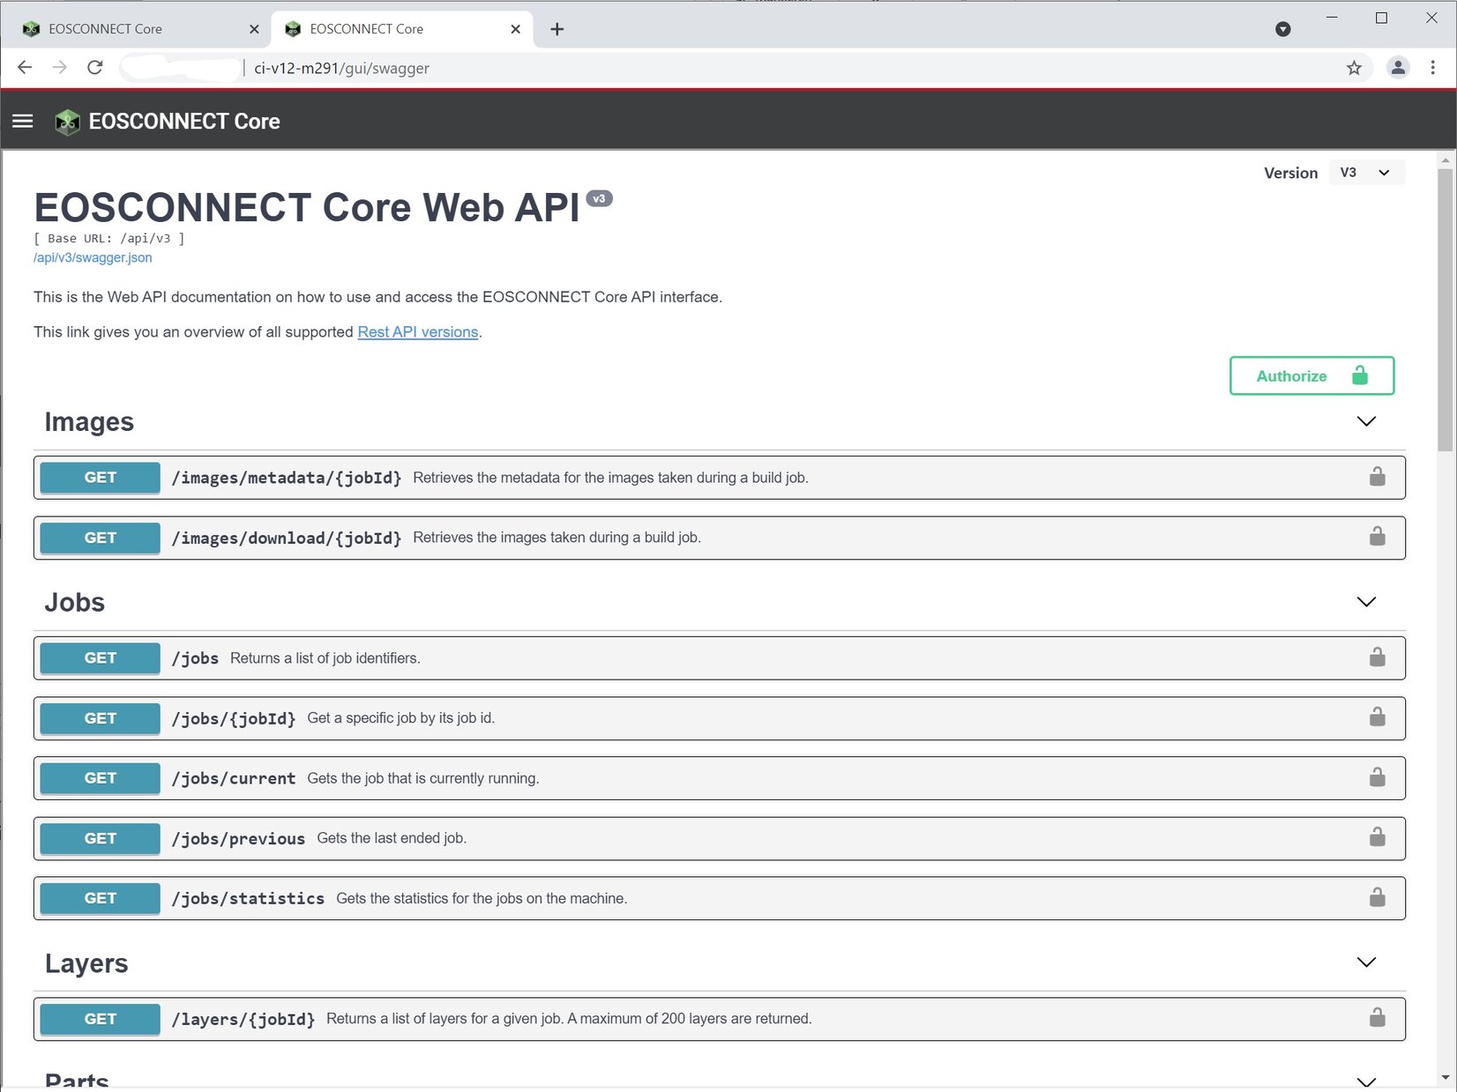Collapse the Layers section chevron
Image resolution: width=1457 pixels, height=1092 pixels.
(1366, 962)
